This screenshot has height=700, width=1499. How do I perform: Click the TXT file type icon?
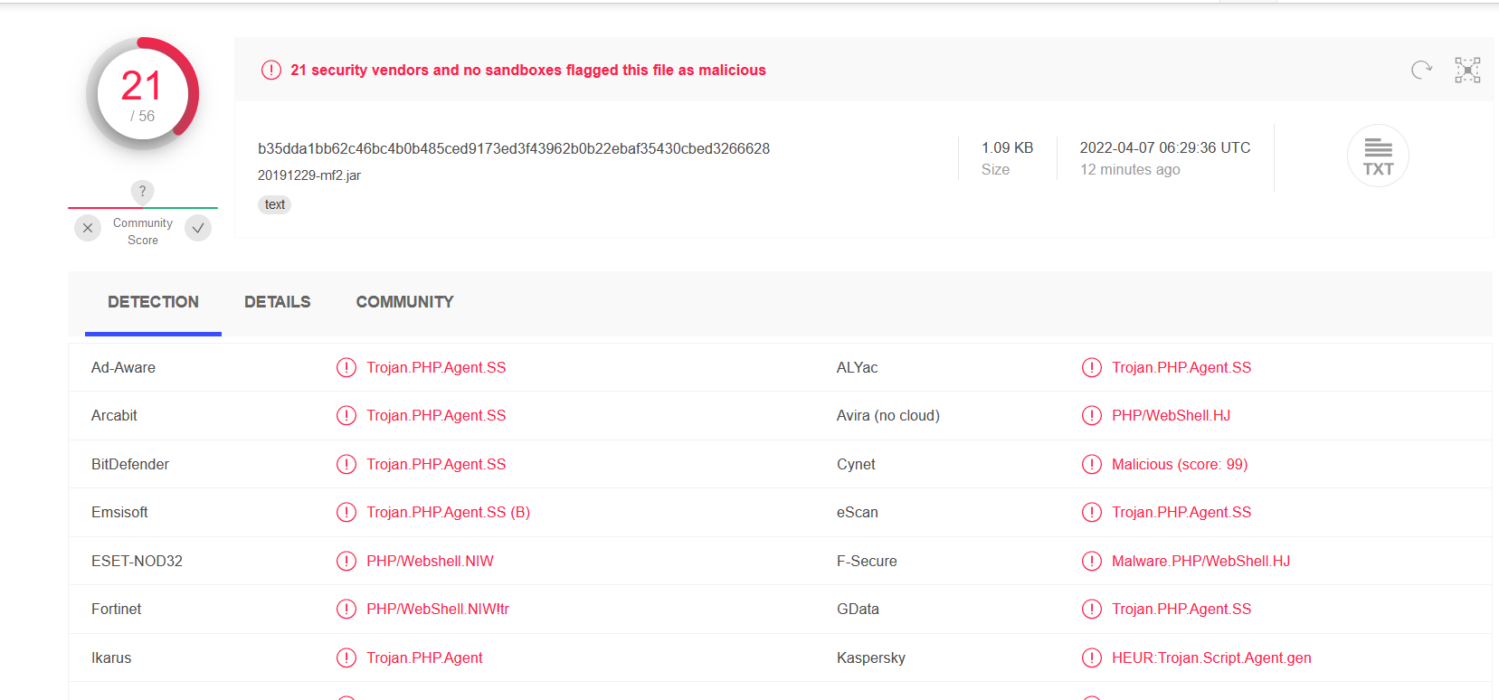pyautogui.click(x=1378, y=156)
